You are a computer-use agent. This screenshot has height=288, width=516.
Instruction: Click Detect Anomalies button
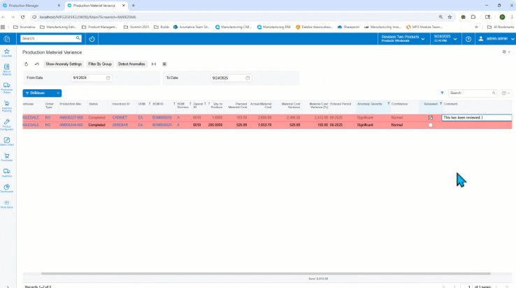(x=131, y=64)
